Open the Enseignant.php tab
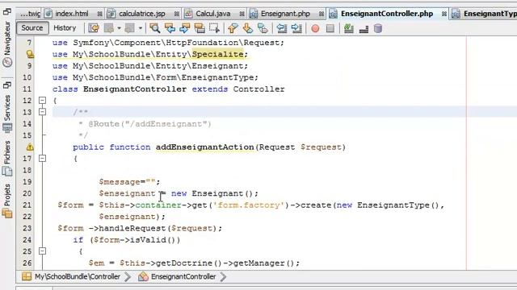Screen dimensions: 517x290 285,14
